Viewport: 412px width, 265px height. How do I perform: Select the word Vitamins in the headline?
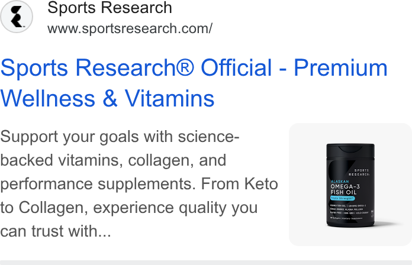[169, 99]
